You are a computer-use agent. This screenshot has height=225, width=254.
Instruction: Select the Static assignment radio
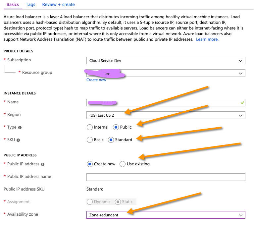pos(118,202)
